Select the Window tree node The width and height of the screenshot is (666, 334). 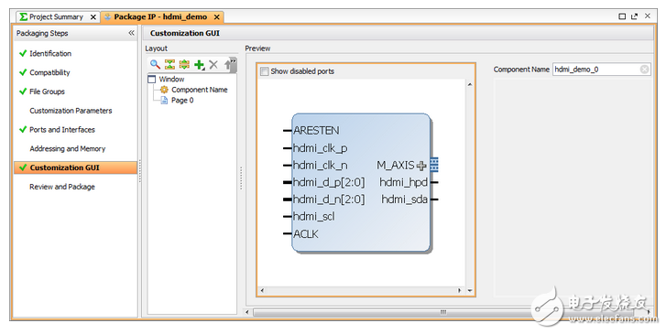click(171, 79)
